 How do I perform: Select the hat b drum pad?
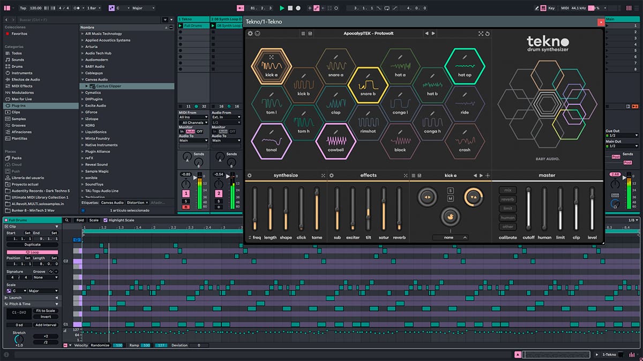point(432,86)
